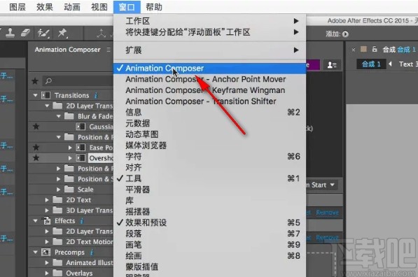Select 对齐 menu item
418x277 pixels.
210,168
